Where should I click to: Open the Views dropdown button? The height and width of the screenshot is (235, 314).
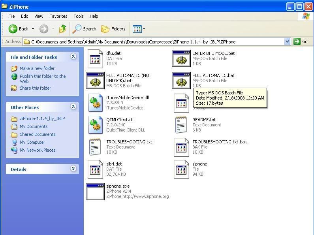(139, 29)
